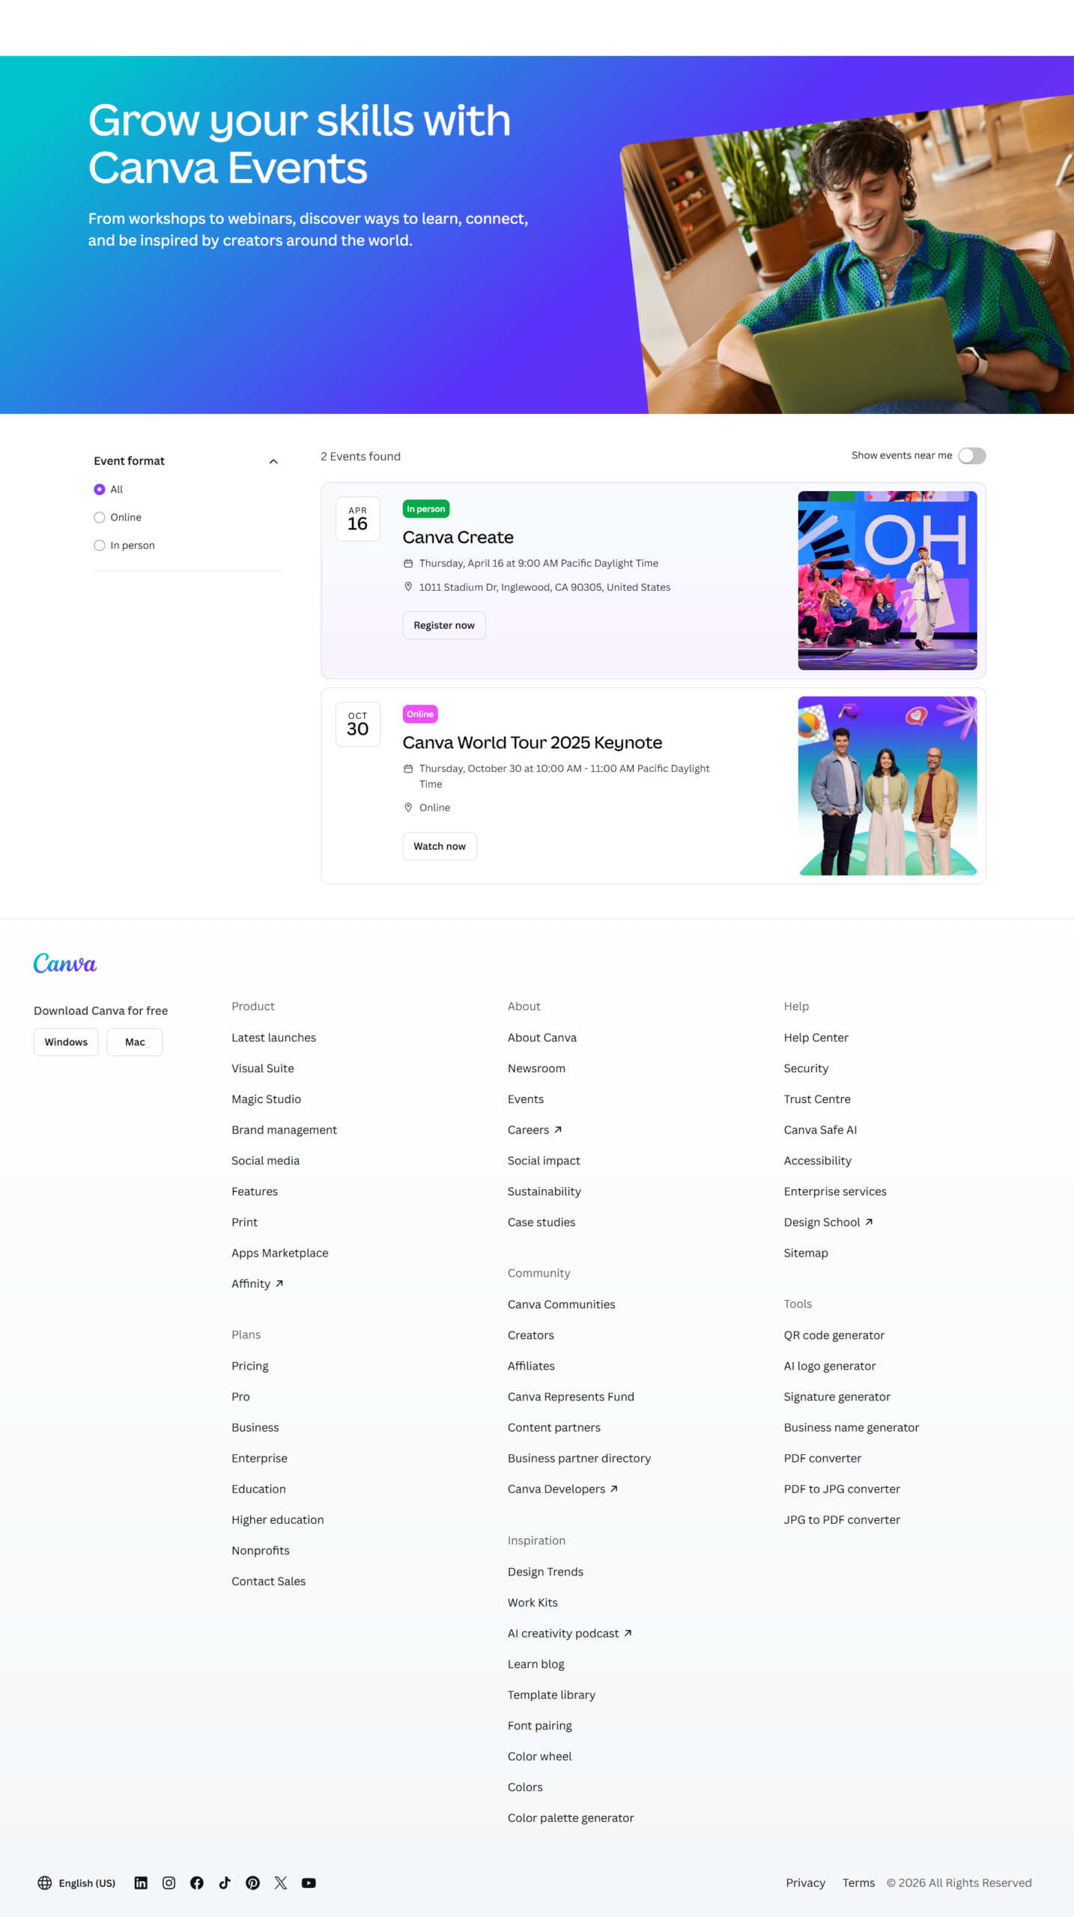
Task: Open the Canva Create event thumbnail
Action: coord(887,580)
